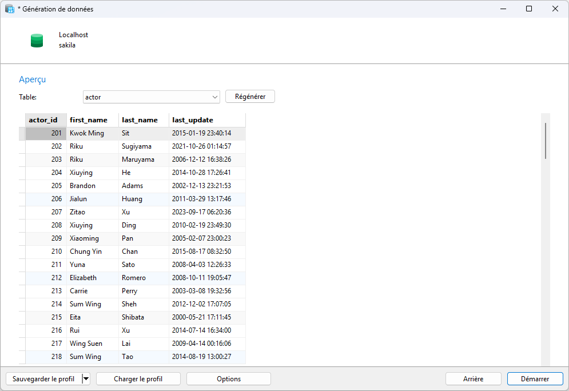Viewport: 569px width, 391px height.
Task: Click the Data Generation app icon in title bar
Action: 10,9
